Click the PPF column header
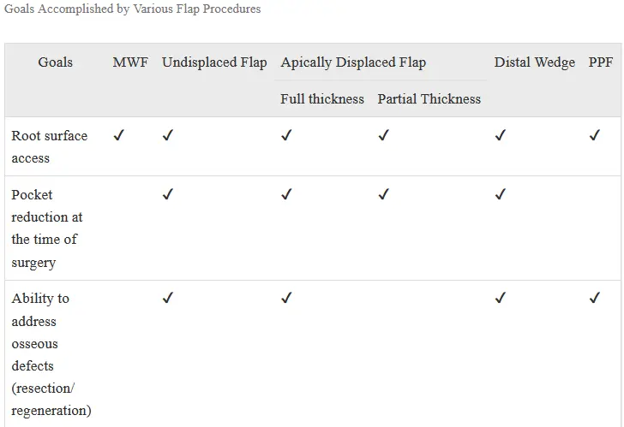The height and width of the screenshot is (427, 624). 601,62
